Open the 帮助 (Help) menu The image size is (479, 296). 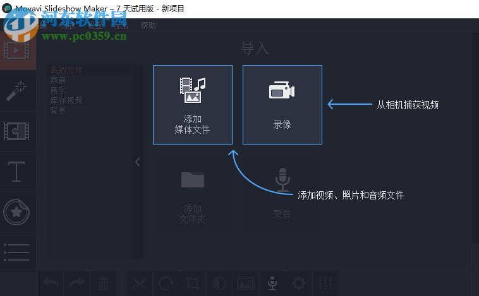pyautogui.click(x=148, y=25)
